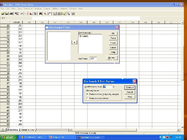The width and height of the screenshot is (187, 140).
Task: Switch to the Untitled SPSS Data taskbar item
Action: click(91, 137)
